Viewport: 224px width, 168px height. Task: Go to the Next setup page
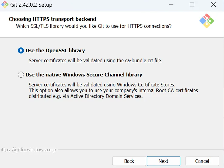click(x=163, y=161)
